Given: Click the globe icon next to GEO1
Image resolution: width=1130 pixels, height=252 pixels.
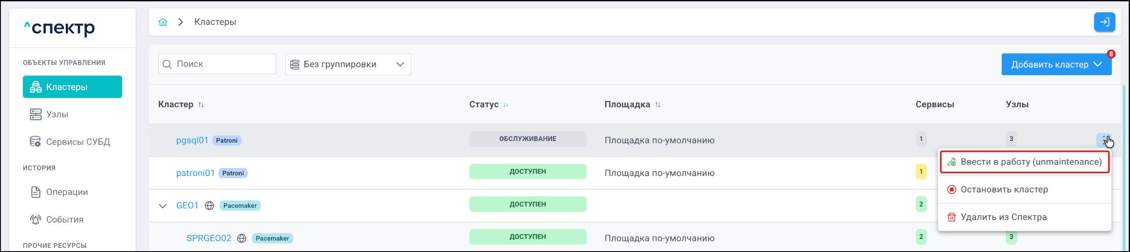Looking at the screenshot, I should click(209, 206).
